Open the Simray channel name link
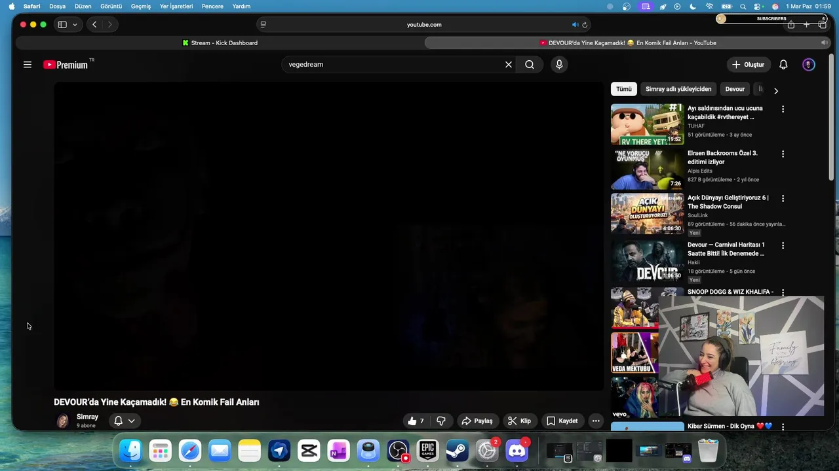Image resolution: width=839 pixels, height=471 pixels. point(87,417)
